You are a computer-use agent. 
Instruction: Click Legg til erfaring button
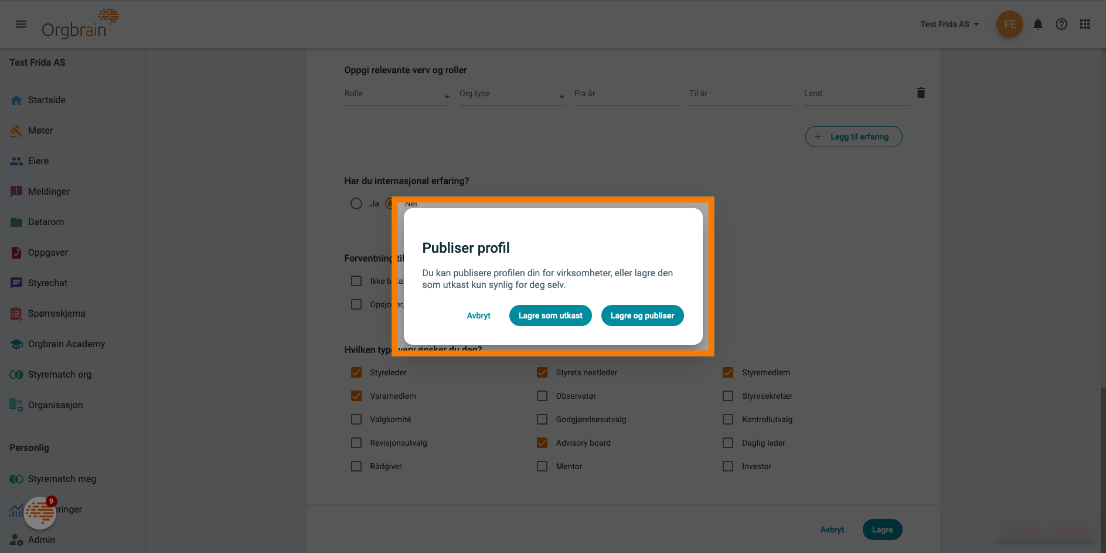click(853, 137)
